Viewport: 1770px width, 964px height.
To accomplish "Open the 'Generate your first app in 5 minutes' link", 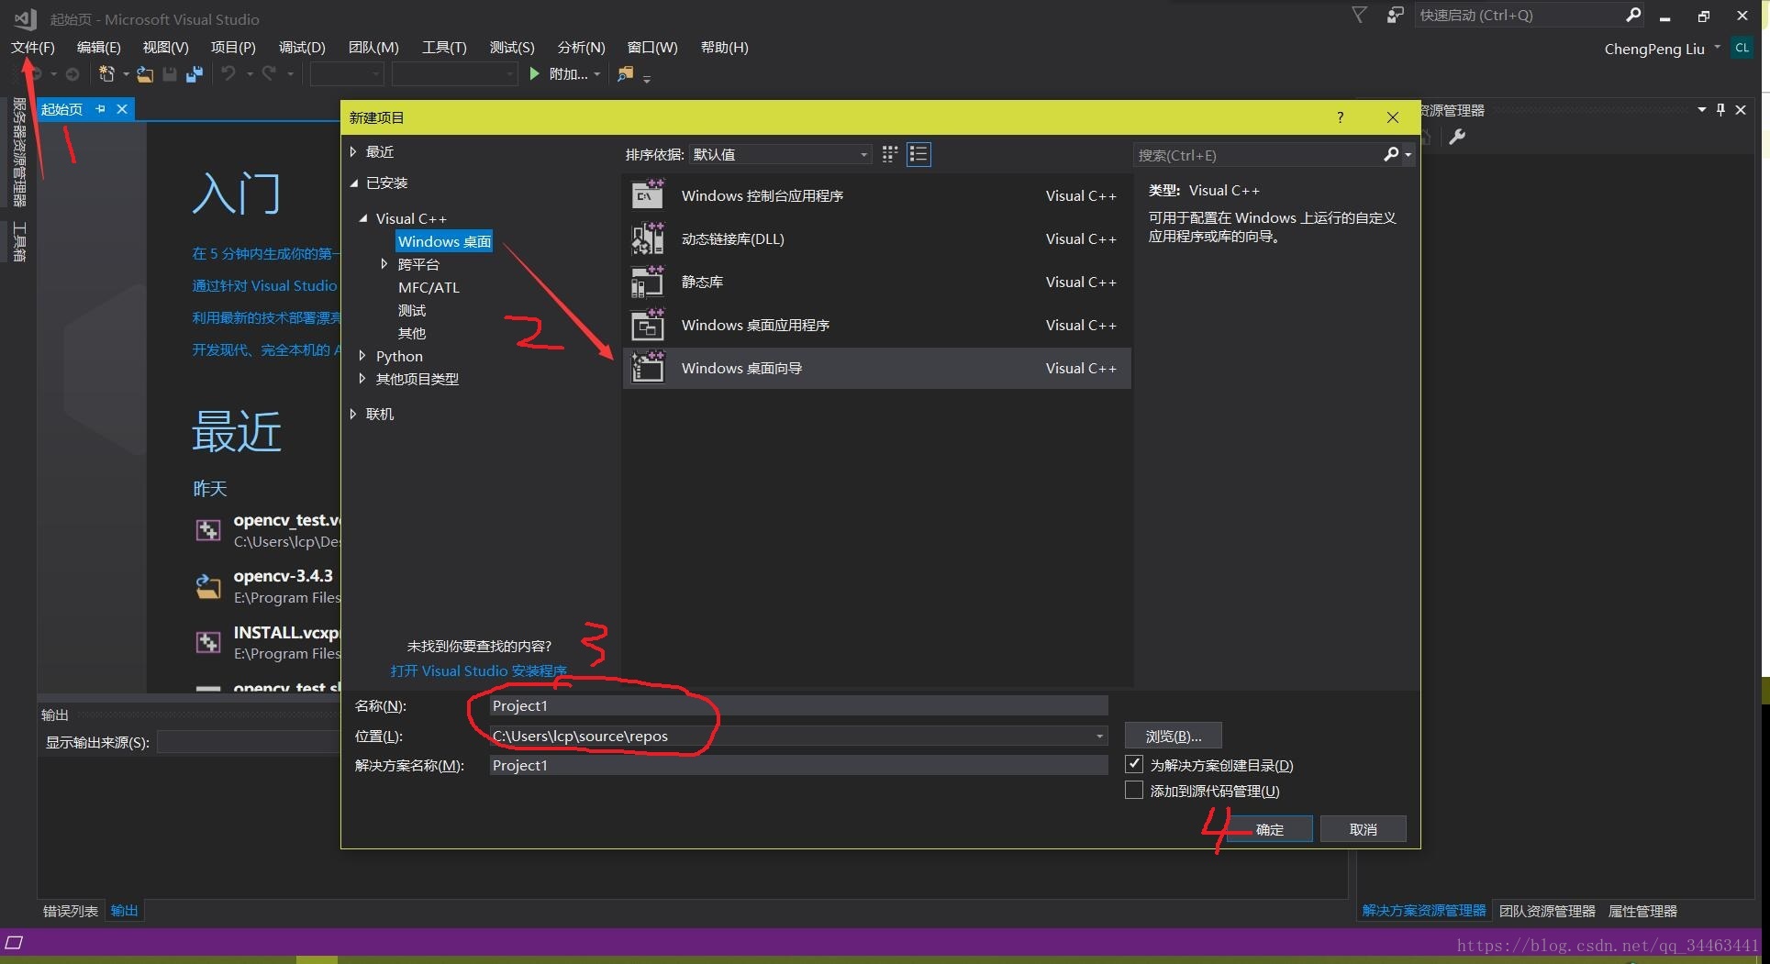I will [x=265, y=253].
